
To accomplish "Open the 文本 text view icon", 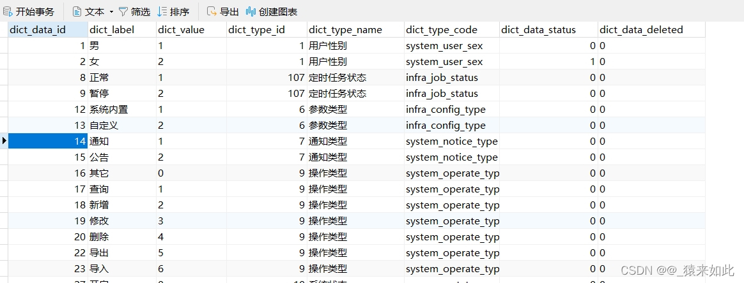I will pyautogui.click(x=77, y=11).
